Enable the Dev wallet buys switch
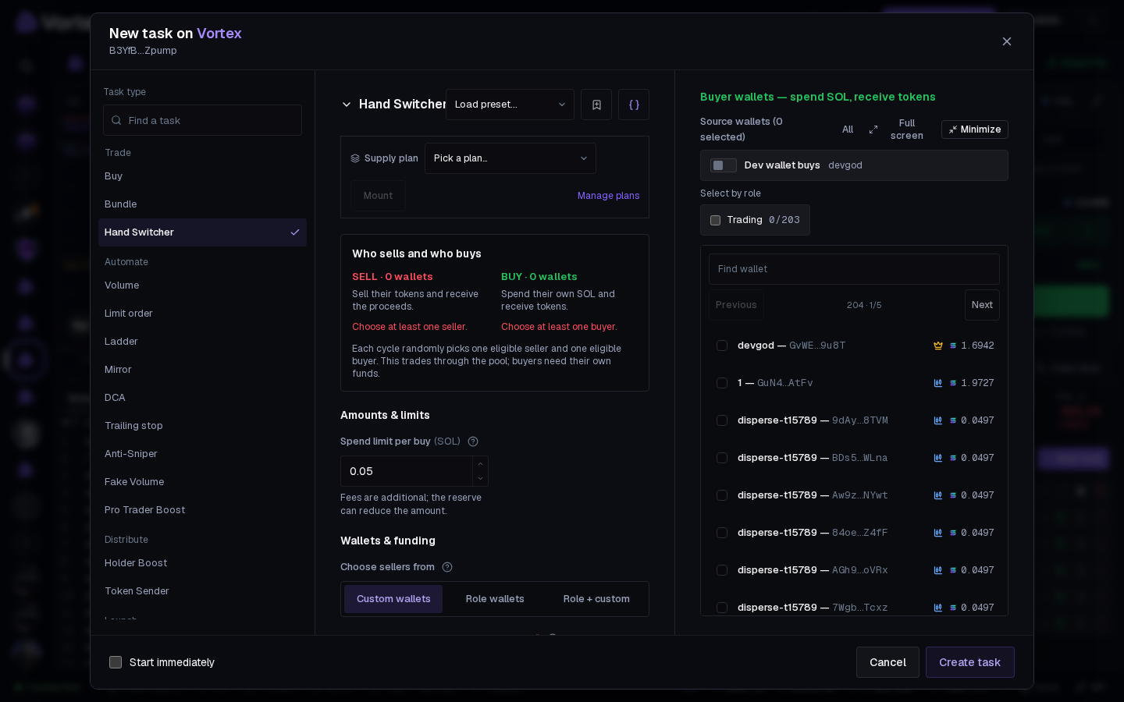Viewport: 1124px width, 702px height. [724, 165]
